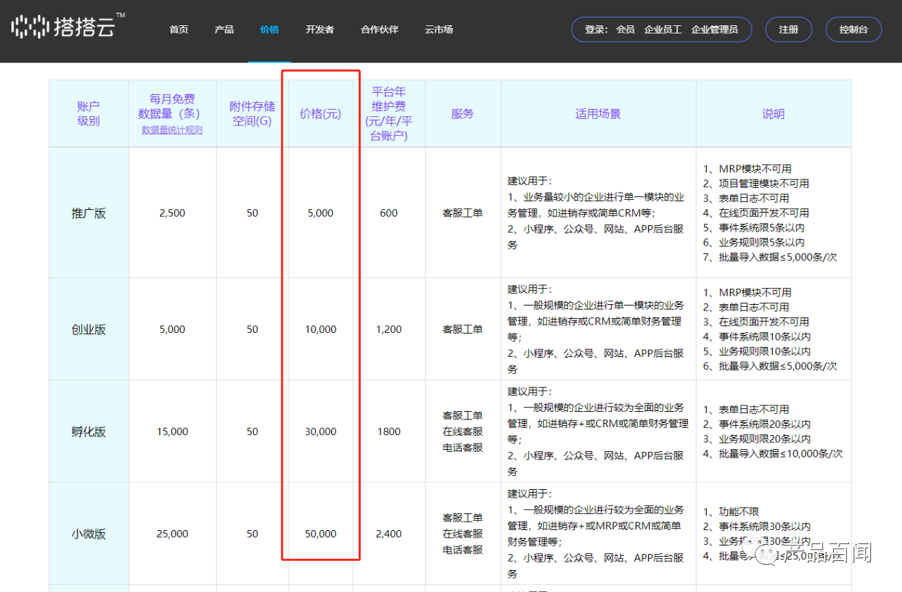Log in as 会员
The height and width of the screenshot is (592, 902).
[625, 30]
